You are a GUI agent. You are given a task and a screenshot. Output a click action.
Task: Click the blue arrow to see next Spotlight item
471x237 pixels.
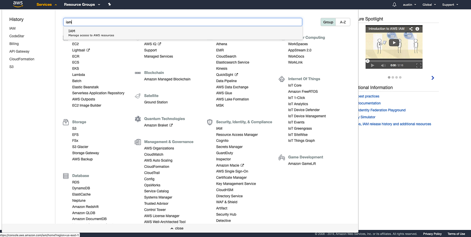click(x=433, y=77)
